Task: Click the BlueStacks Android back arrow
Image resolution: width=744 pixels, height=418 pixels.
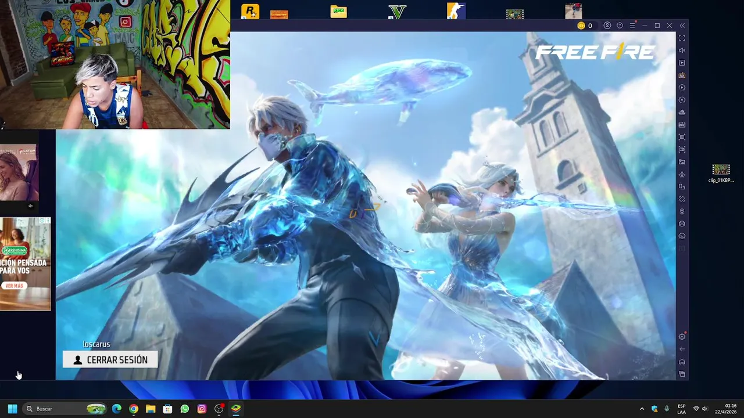Action: click(682, 349)
